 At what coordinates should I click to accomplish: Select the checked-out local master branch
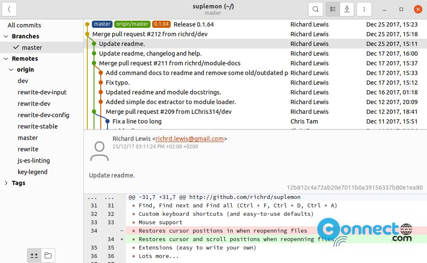tap(42, 47)
